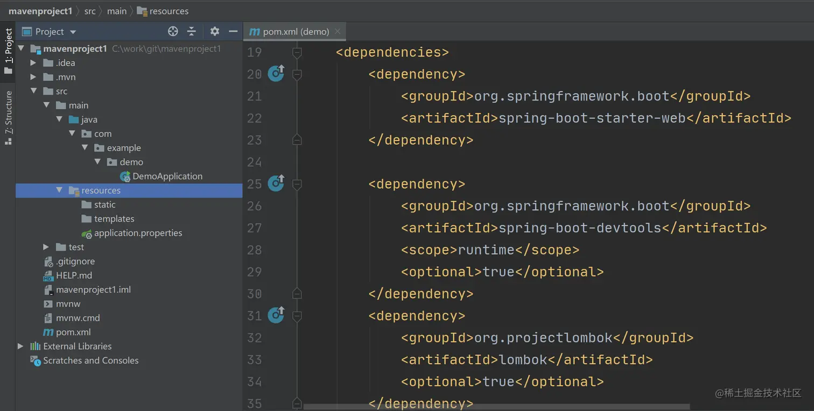Viewport: 814px width, 411px height.
Task: Open the 1: Project side tool tab
Action: (8, 51)
